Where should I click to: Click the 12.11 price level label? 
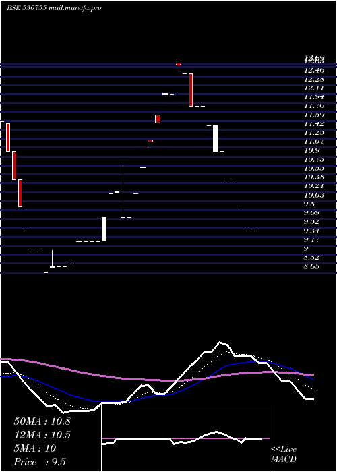tap(314, 88)
